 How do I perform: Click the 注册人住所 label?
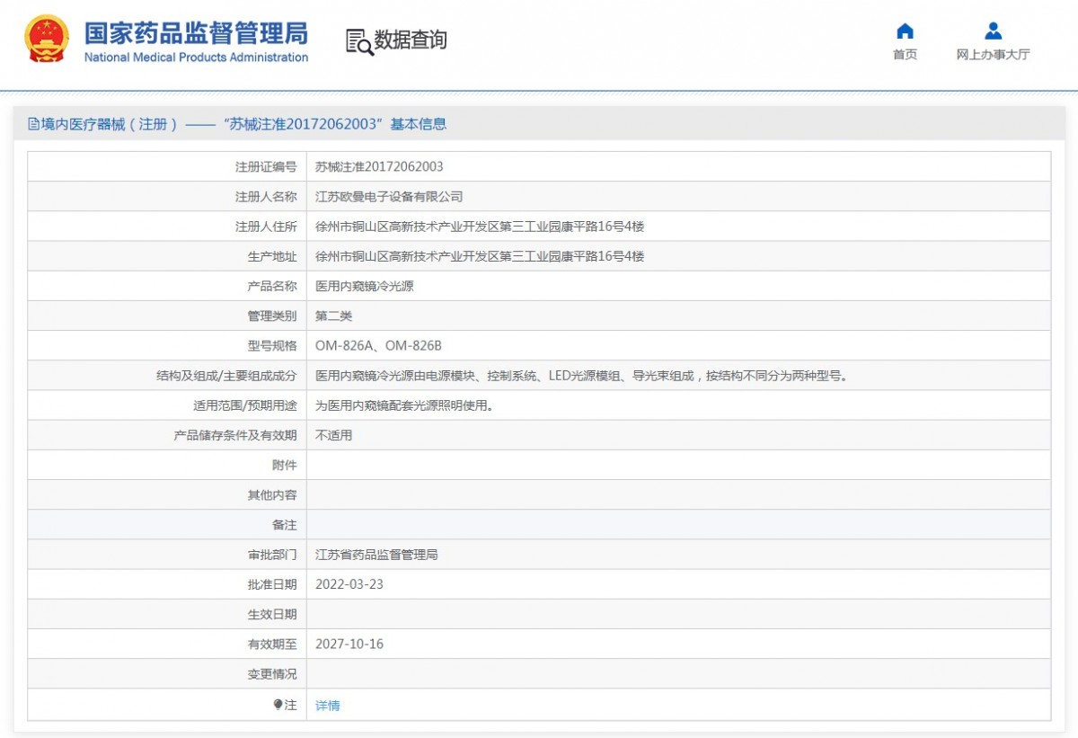(x=266, y=227)
